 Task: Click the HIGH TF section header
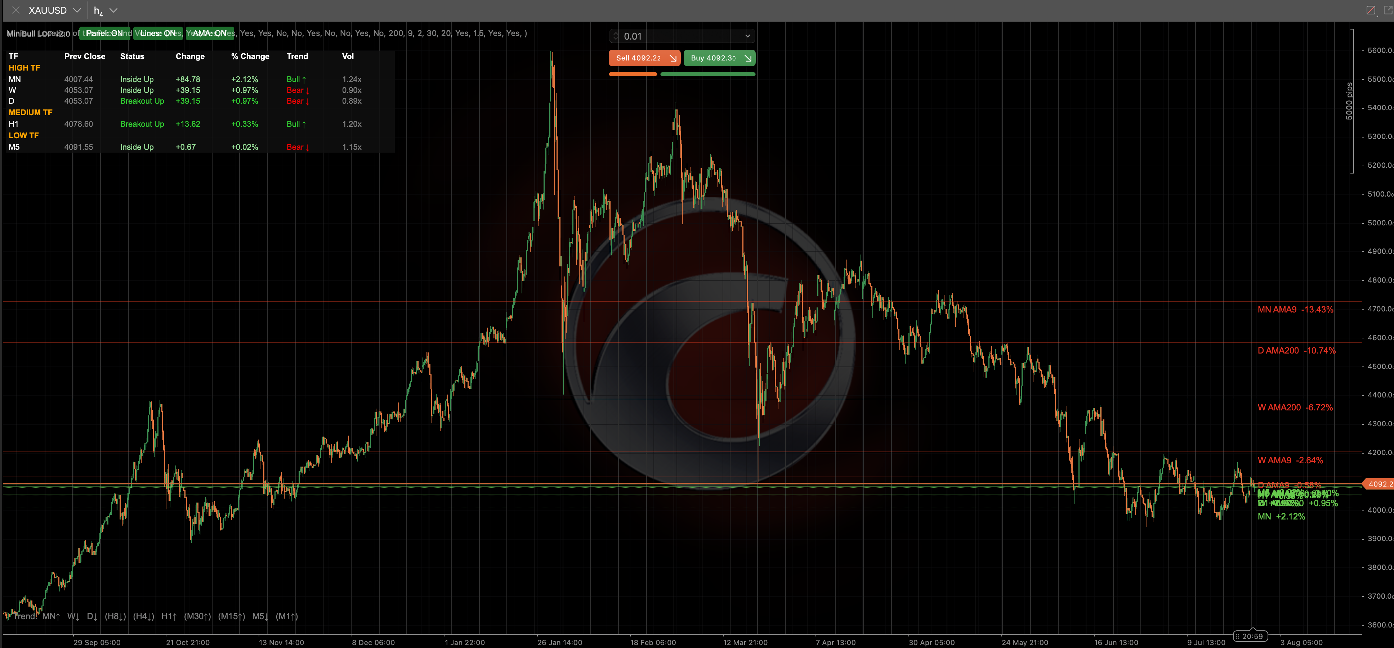[x=24, y=68]
